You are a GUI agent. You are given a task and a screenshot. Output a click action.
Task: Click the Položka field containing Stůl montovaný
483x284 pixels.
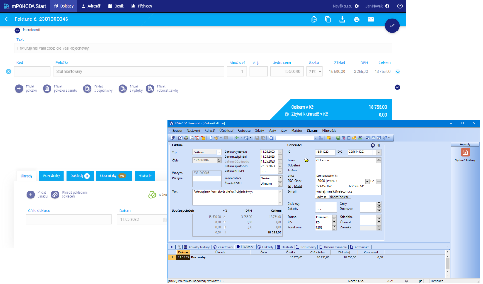click(x=139, y=72)
